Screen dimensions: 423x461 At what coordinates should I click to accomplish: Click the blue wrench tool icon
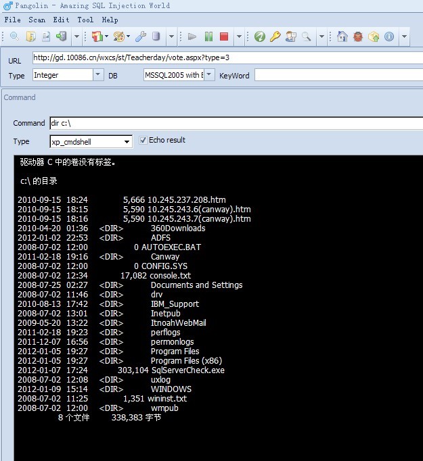(141, 37)
